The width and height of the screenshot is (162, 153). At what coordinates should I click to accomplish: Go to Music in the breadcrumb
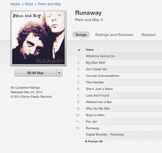(x=15, y=4)
